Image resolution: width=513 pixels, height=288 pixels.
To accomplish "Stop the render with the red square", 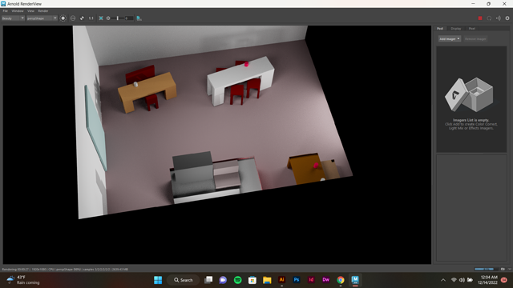I will click(x=480, y=18).
